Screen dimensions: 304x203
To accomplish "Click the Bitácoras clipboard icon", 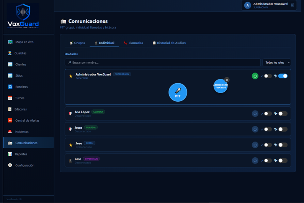I will pos(10,109).
